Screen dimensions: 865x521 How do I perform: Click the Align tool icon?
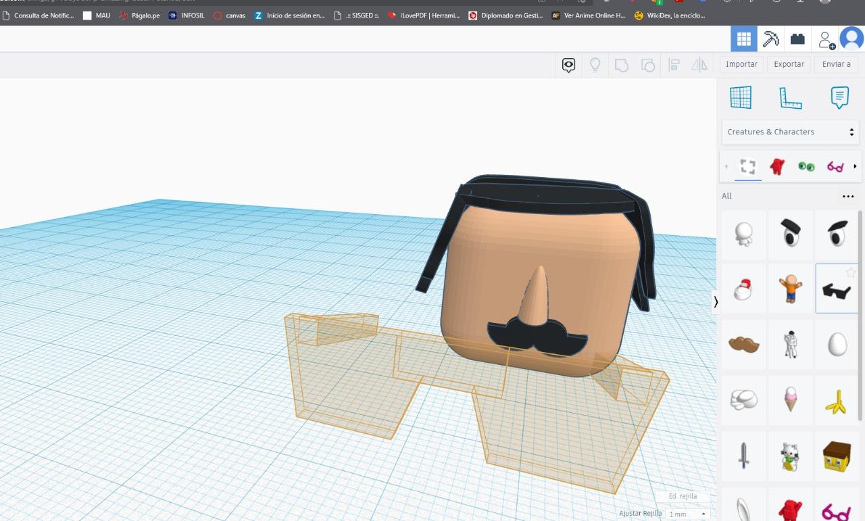tap(674, 65)
